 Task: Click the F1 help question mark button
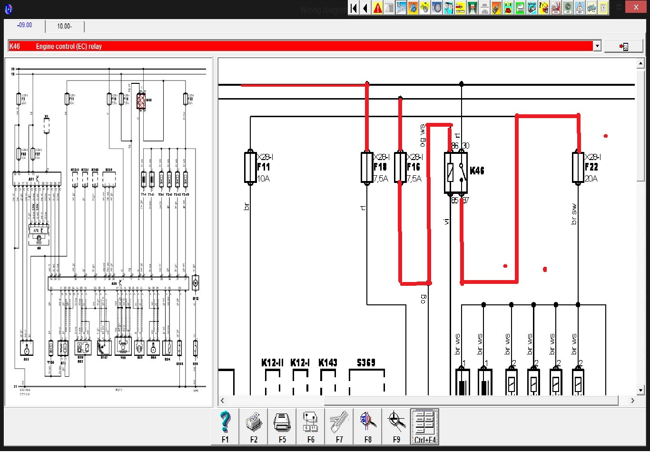click(225, 426)
